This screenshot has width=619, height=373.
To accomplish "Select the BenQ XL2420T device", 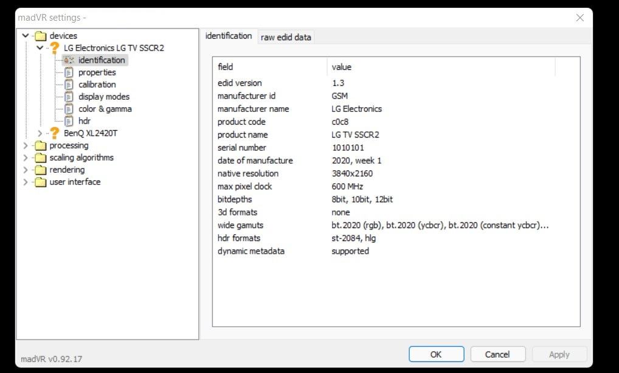I will click(x=91, y=133).
